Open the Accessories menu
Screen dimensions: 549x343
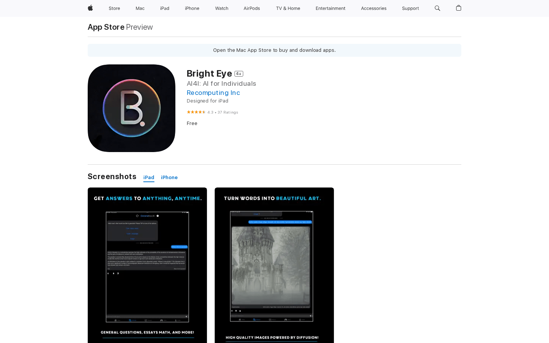point(374,8)
